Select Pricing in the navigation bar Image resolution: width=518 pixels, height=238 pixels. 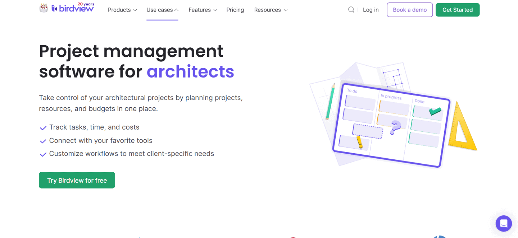coord(235,10)
